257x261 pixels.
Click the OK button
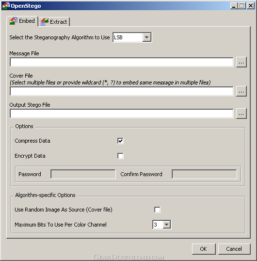click(x=204, y=249)
